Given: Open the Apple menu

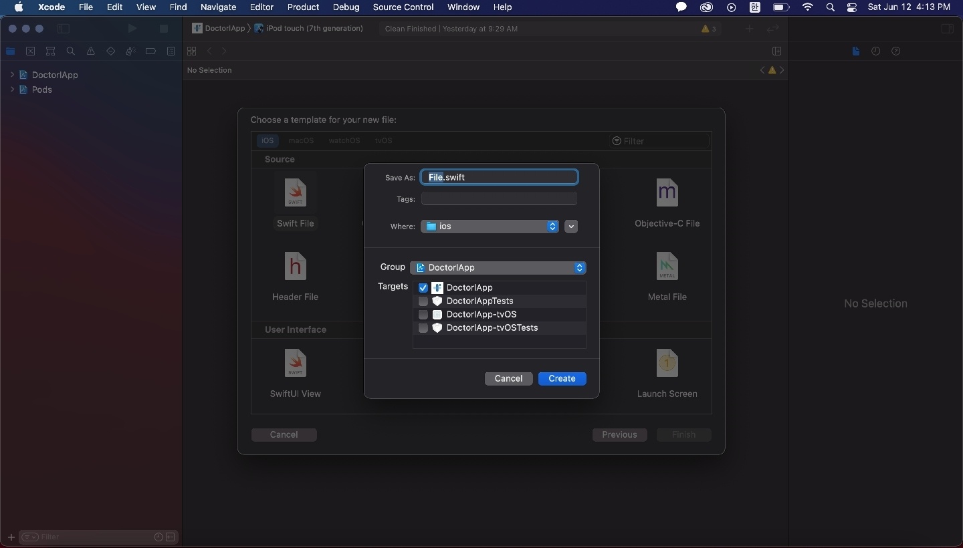Looking at the screenshot, I should point(19,7).
